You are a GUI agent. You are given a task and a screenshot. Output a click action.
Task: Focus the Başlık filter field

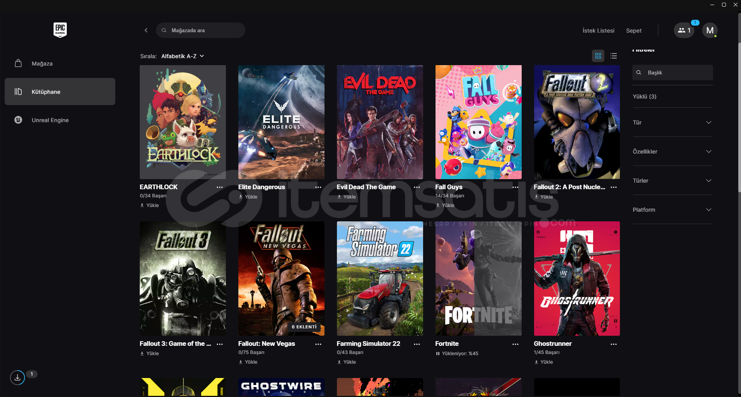click(x=672, y=72)
